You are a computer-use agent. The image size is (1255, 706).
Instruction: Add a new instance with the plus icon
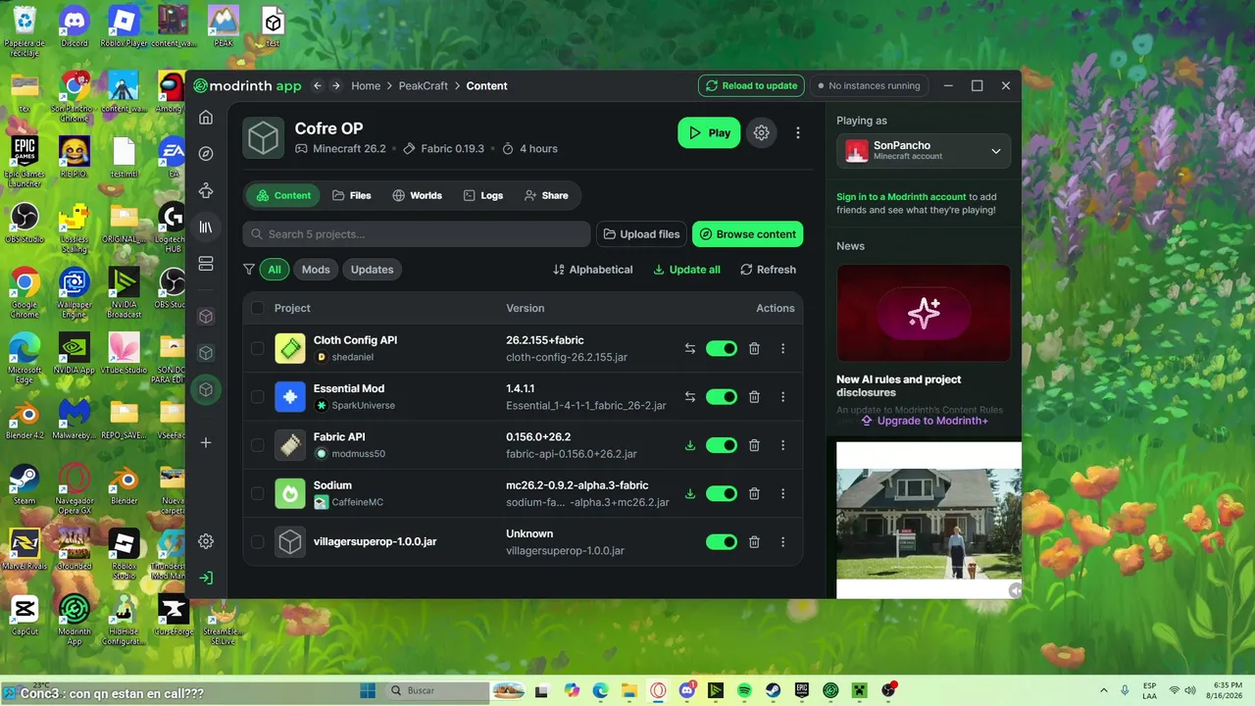(206, 442)
